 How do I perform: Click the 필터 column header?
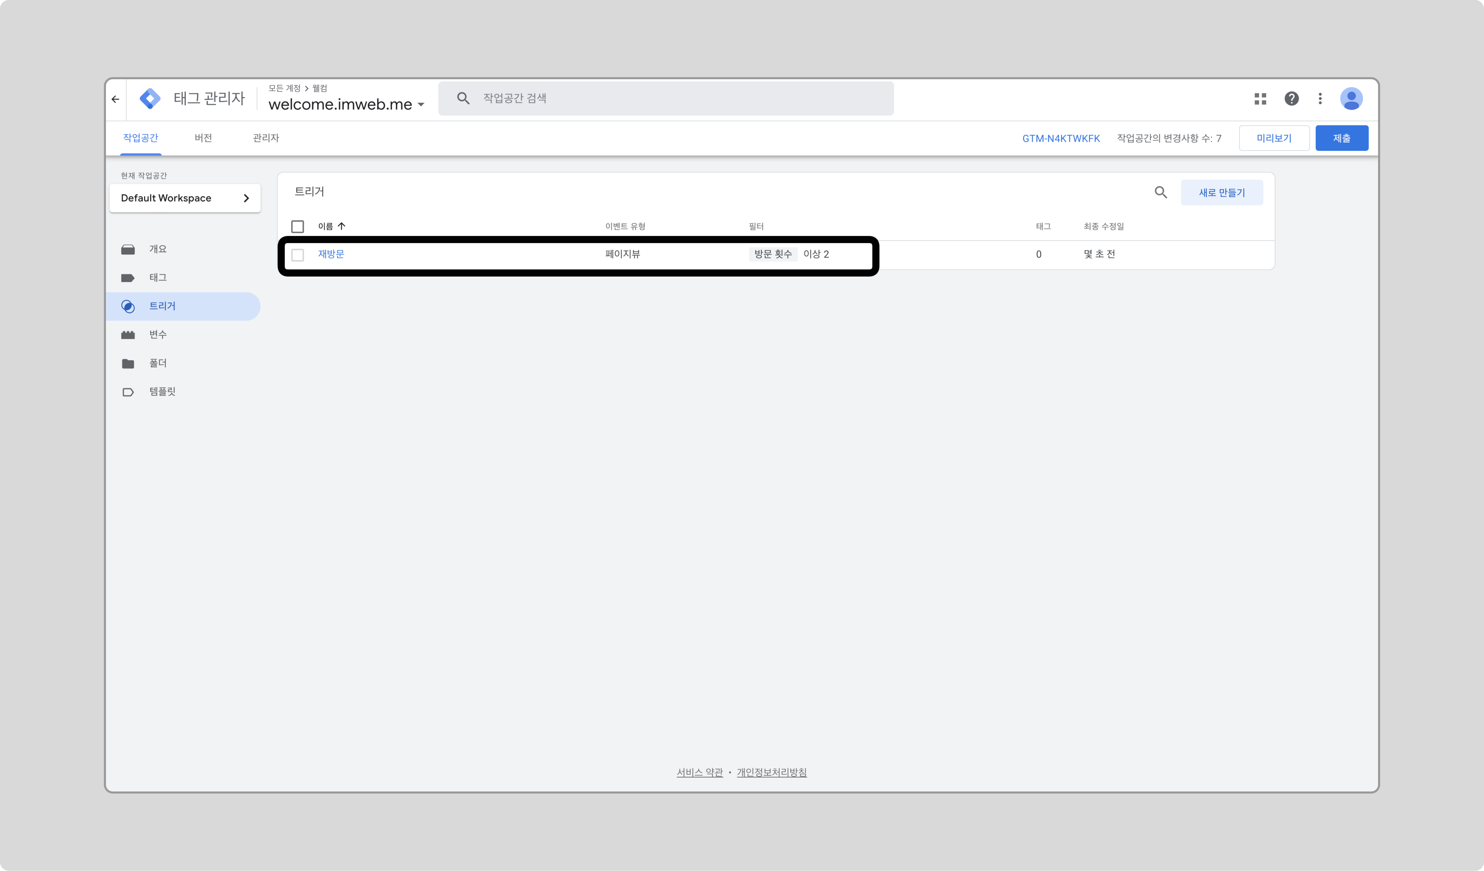pyautogui.click(x=756, y=226)
